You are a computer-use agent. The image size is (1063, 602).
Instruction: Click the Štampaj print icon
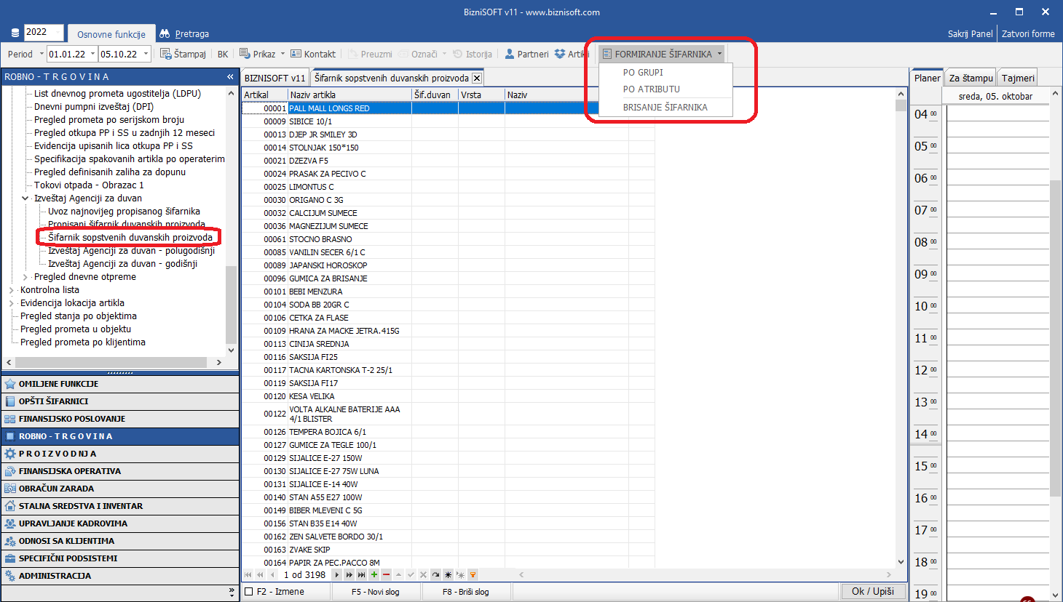(166, 54)
